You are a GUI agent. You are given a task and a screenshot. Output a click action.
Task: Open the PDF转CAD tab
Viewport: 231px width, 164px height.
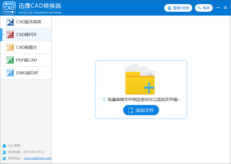26,60
